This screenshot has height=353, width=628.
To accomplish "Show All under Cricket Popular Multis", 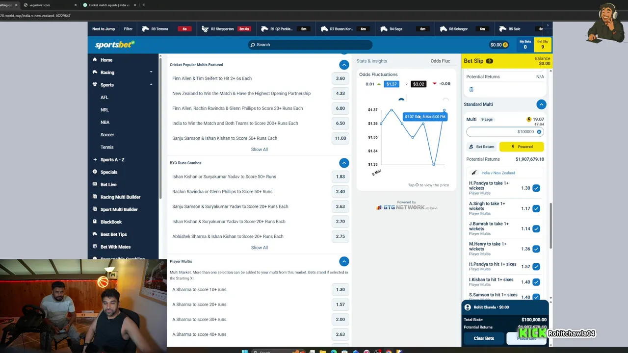I will pos(260,150).
